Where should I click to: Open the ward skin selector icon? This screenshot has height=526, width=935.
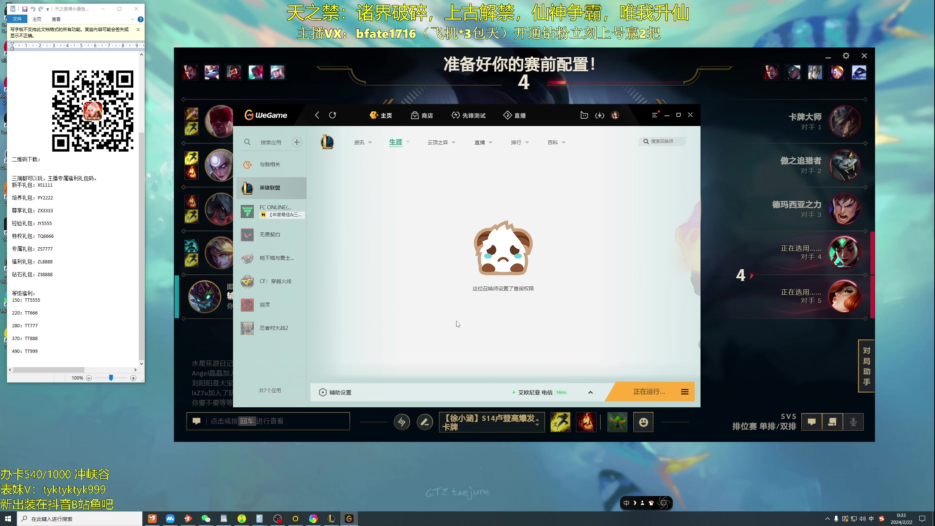coord(617,422)
